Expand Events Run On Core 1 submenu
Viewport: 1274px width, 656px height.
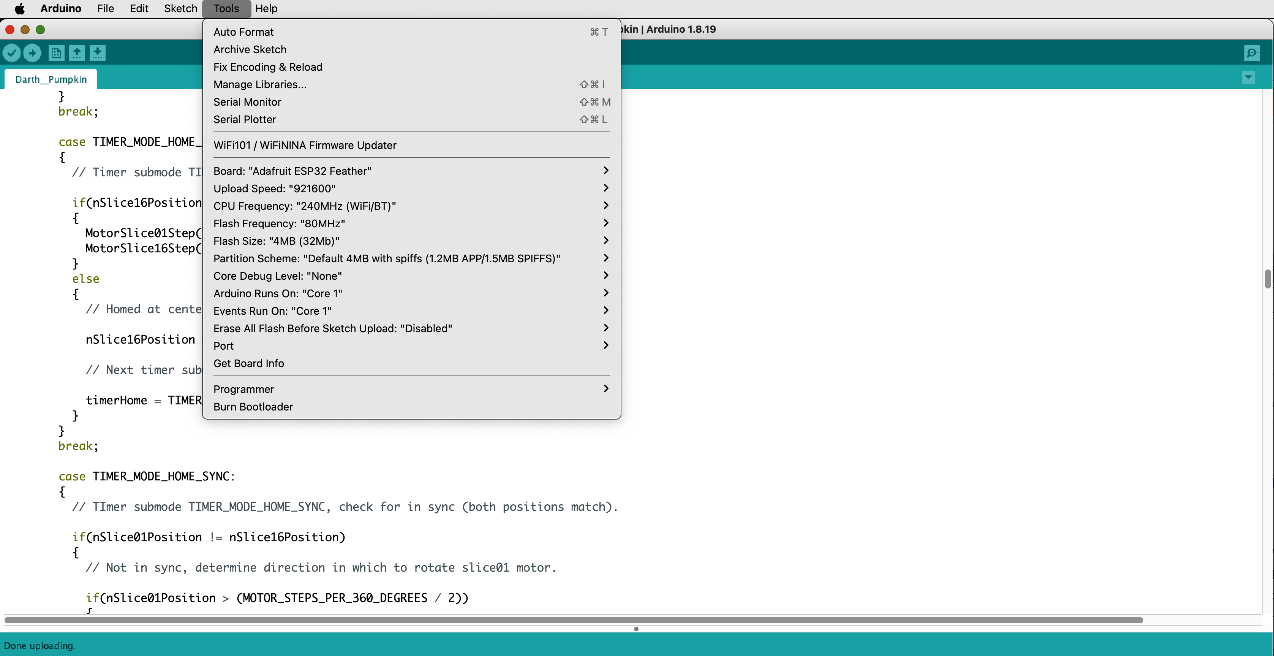411,311
